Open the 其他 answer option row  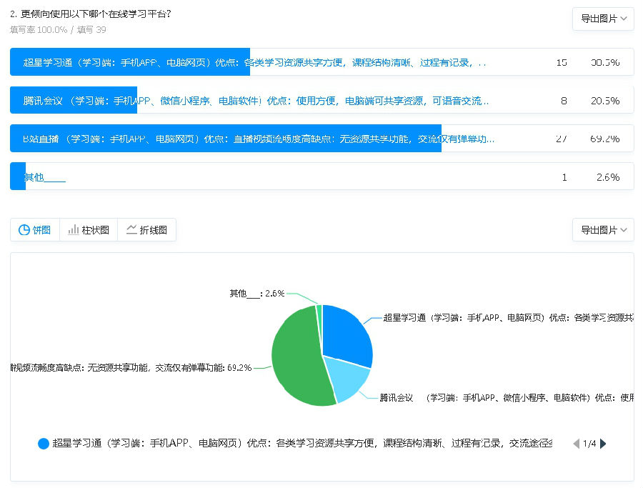point(321,177)
